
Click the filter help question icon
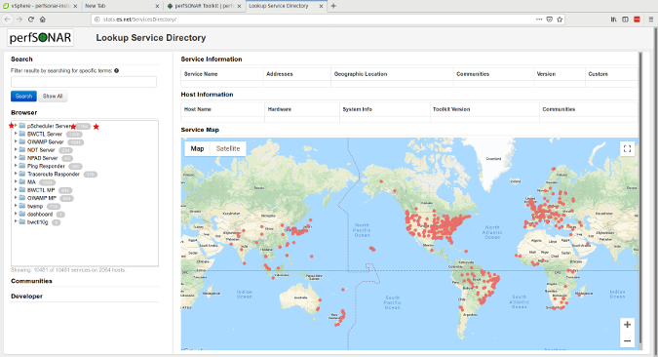[x=116, y=70]
